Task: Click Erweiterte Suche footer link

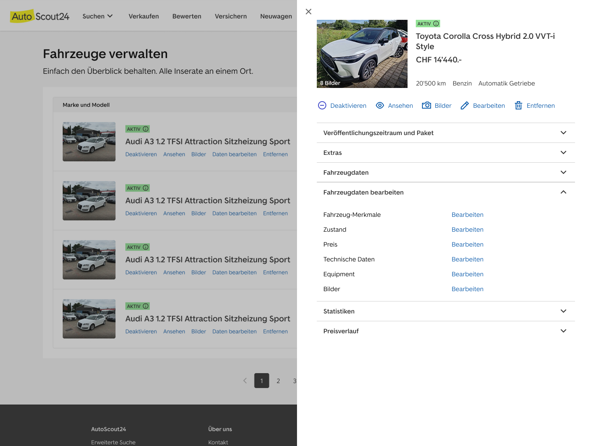Action: pyautogui.click(x=113, y=442)
